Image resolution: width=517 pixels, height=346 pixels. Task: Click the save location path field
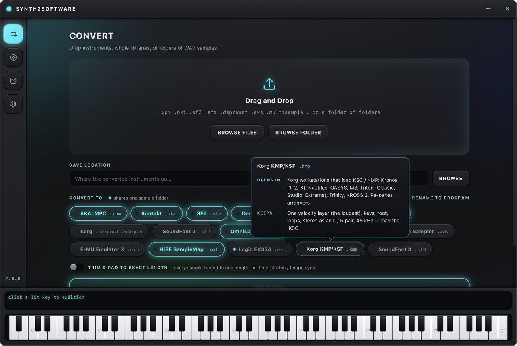(249, 179)
